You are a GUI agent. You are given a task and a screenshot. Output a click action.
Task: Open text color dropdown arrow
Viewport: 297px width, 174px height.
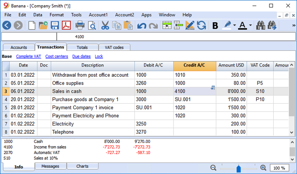pyautogui.click(x=250, y=26)
